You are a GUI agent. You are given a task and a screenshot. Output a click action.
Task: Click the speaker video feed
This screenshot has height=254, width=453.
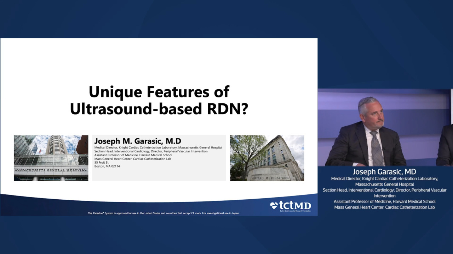tap(385, 127)
